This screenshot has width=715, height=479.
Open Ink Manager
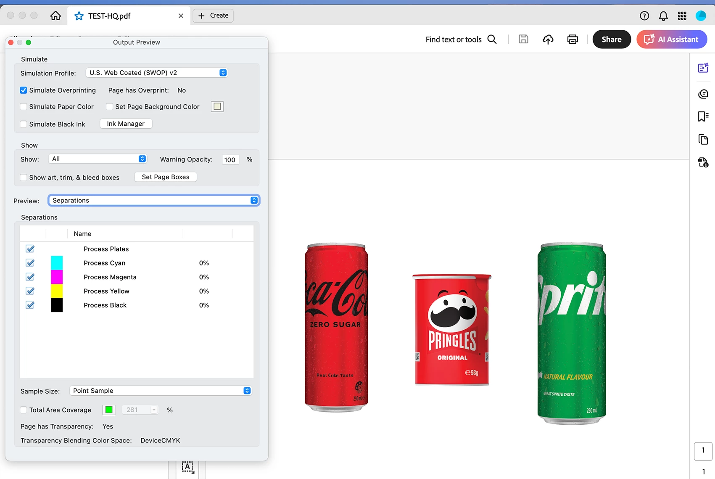coord(126,124)
